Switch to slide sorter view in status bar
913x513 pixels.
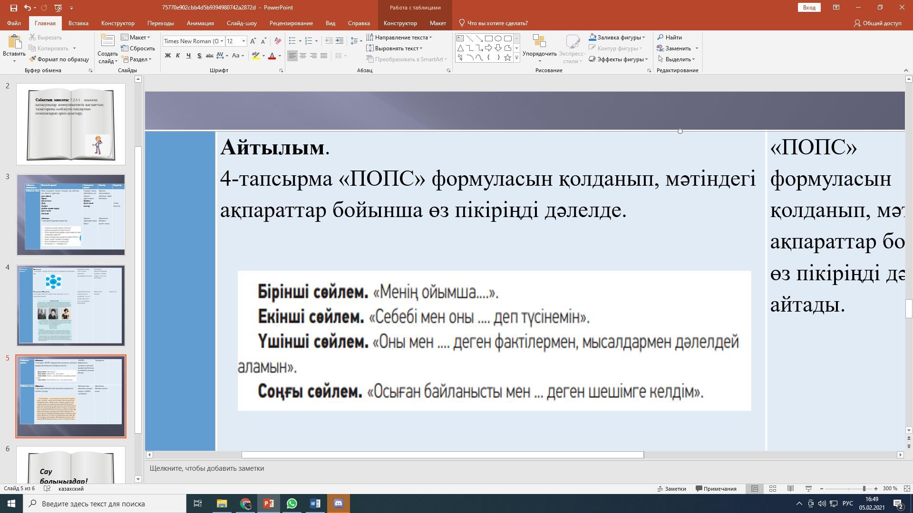[773, 488]
